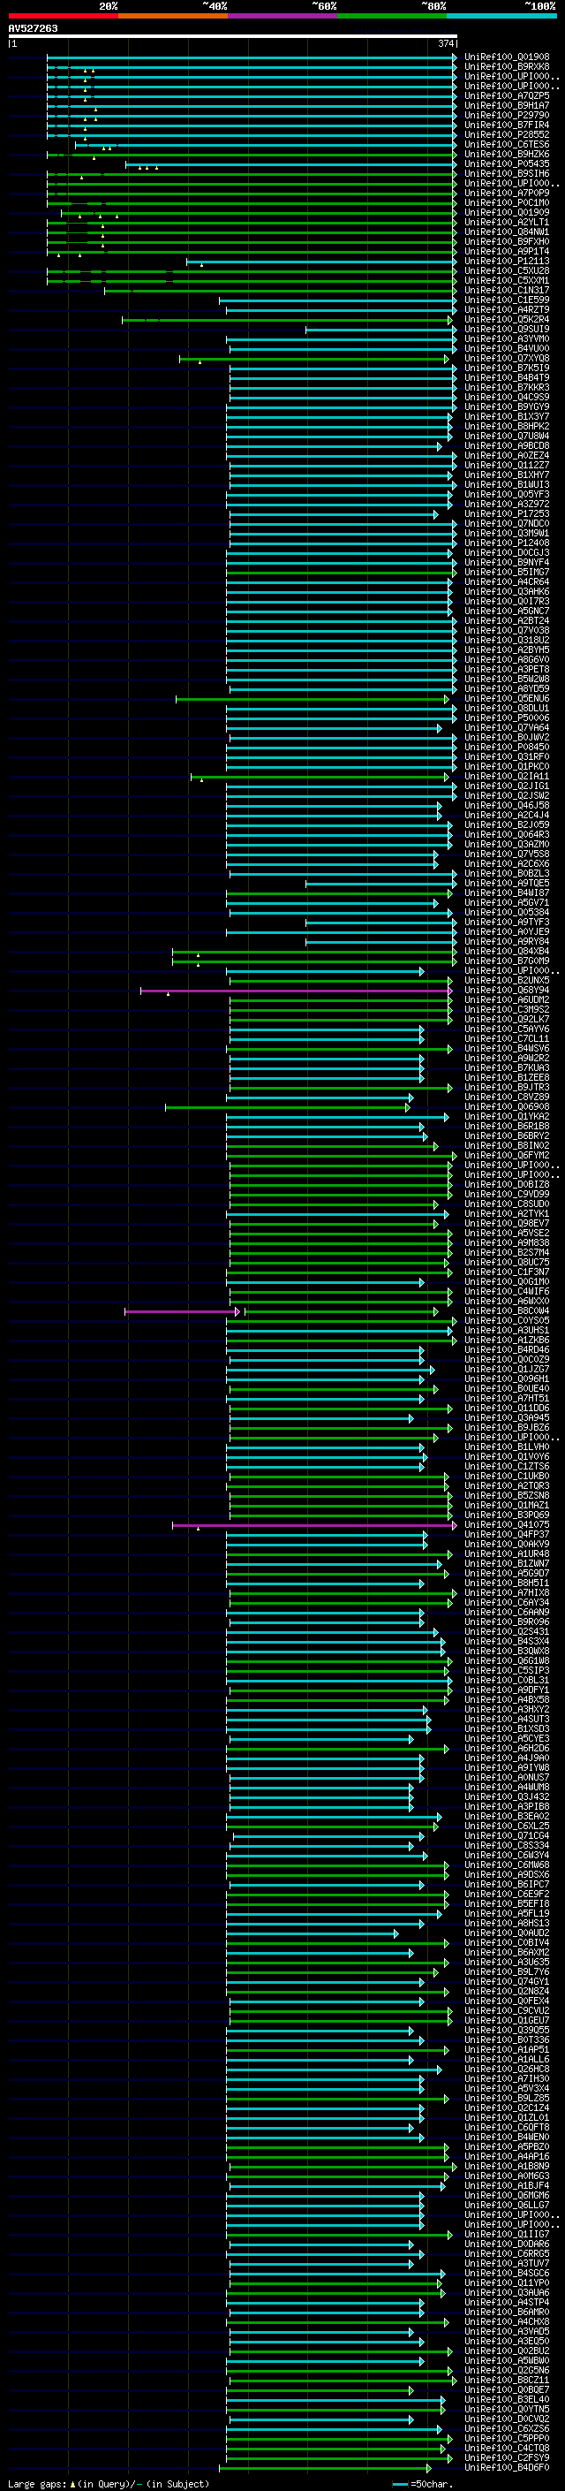Click the white query bar spanning 1 to 374
The width and height of the screenshot is (565, 2491).
(x=233, y=35)
